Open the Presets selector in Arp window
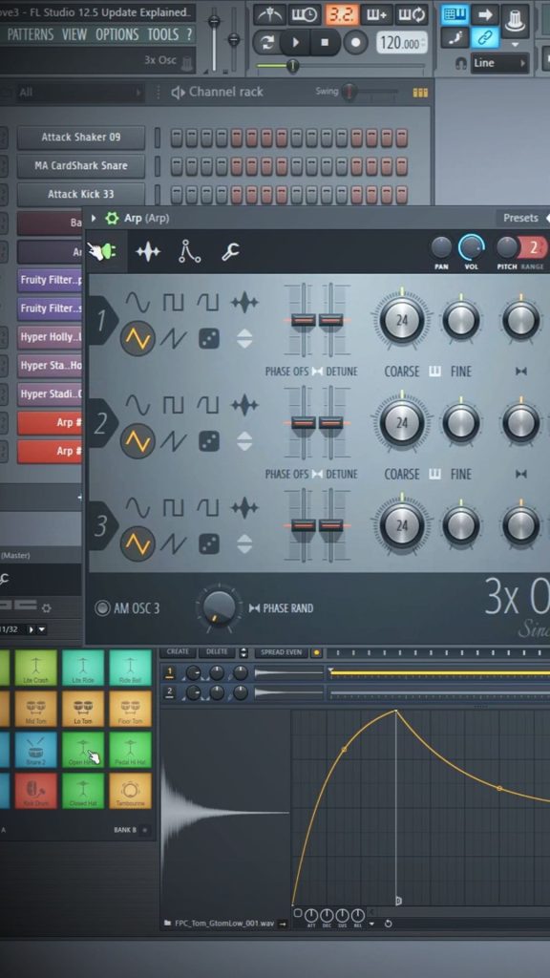Image resolution: width=550 pixels, height=978 pixels. 520,218
